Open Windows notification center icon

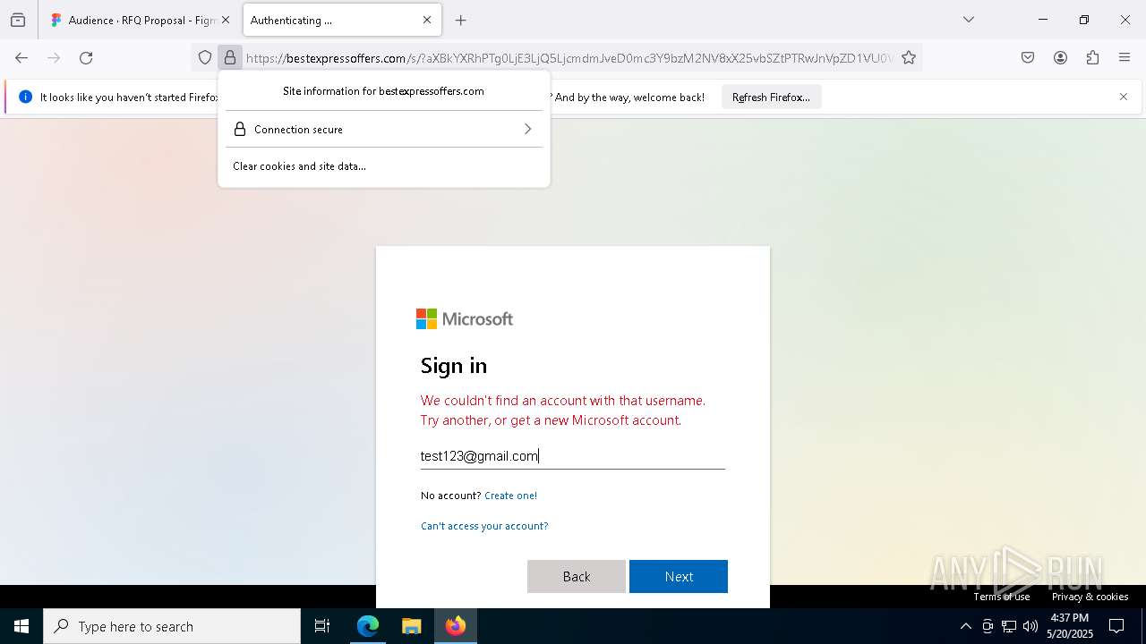pyautogui.click(x=1116, y=627)
